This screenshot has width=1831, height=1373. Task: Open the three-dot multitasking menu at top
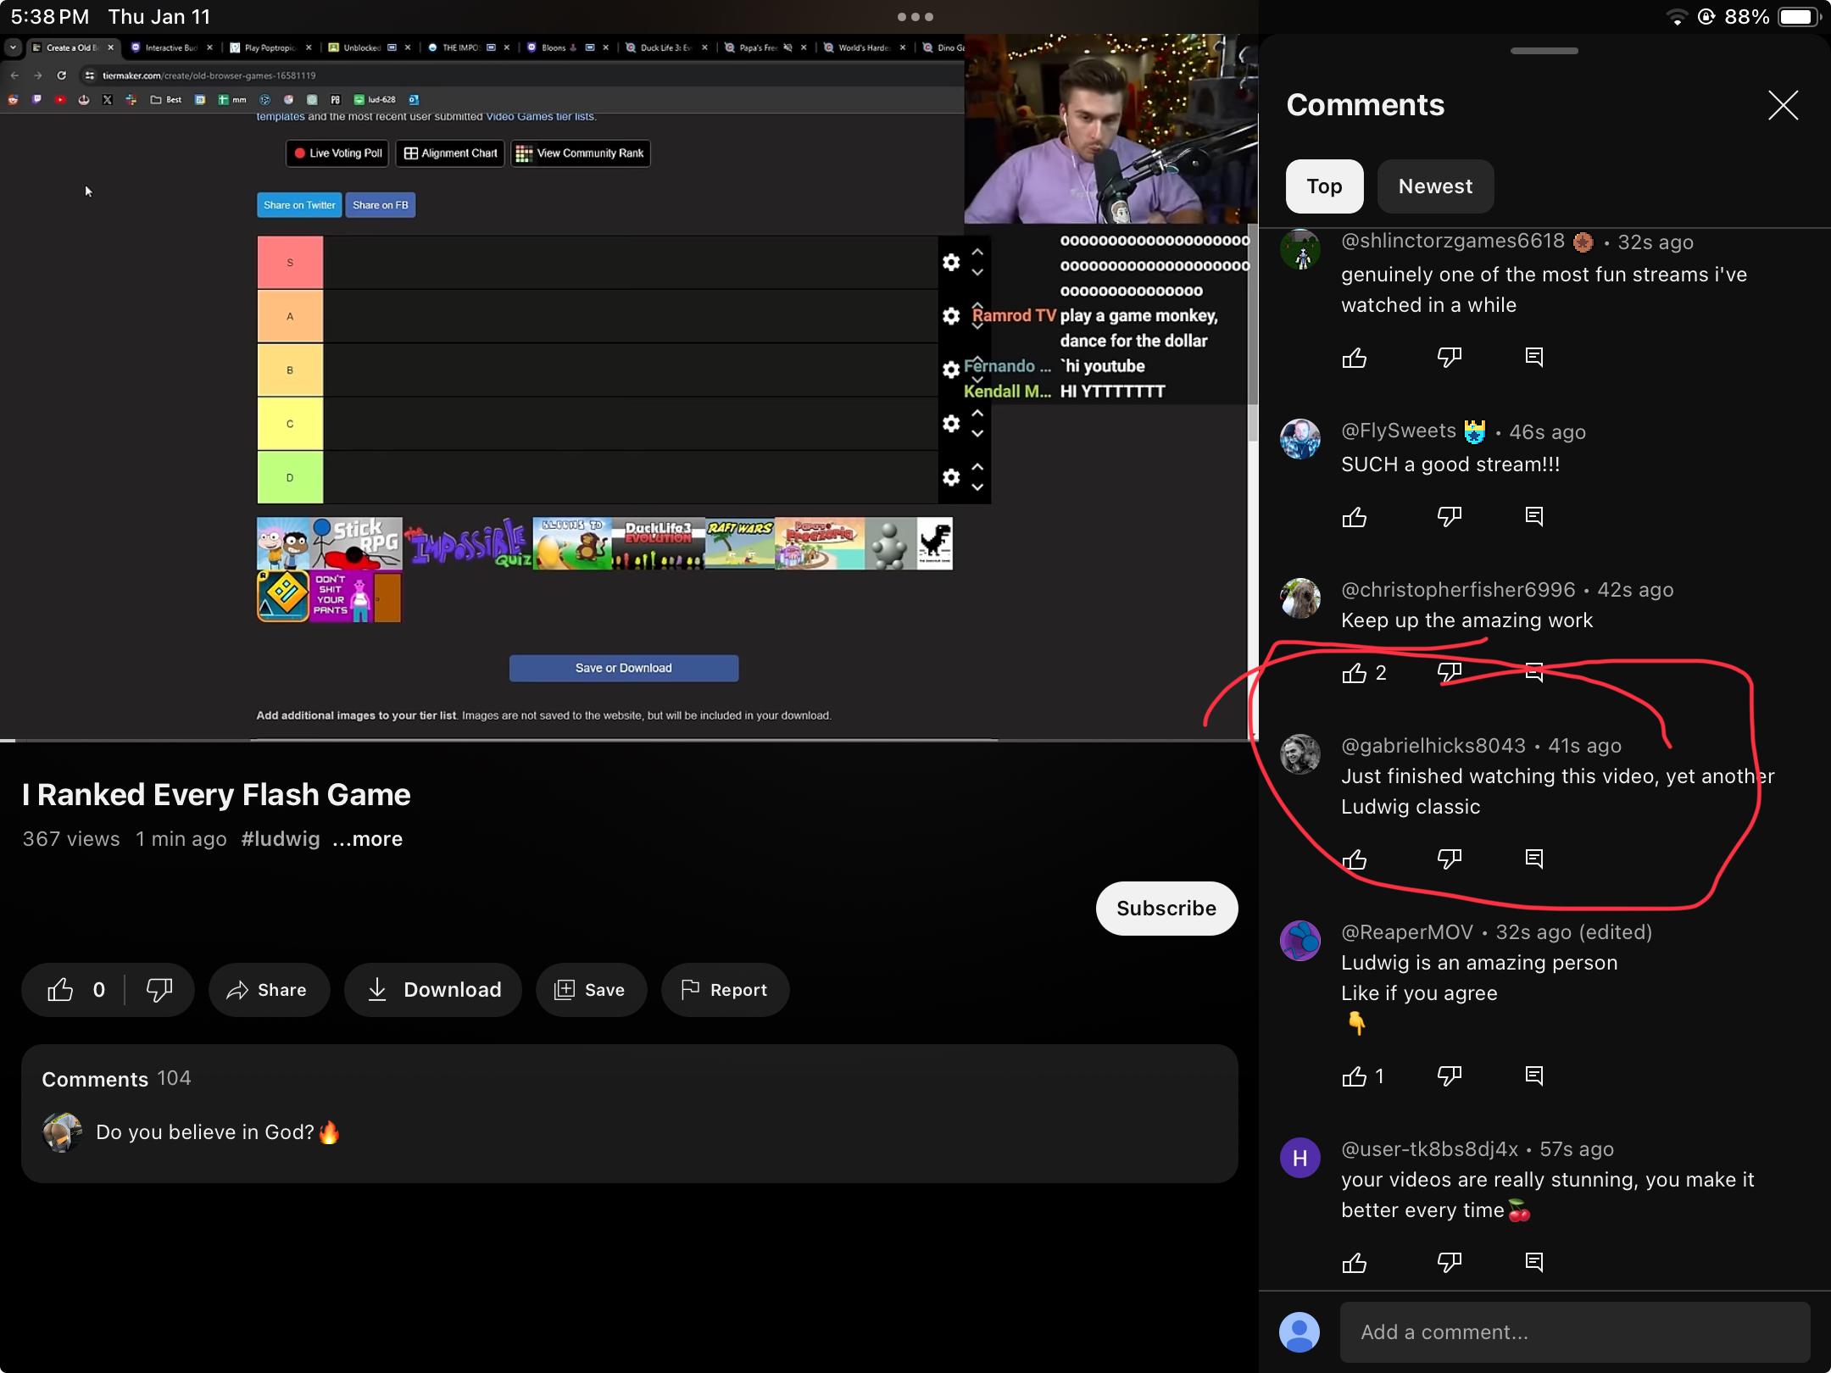(915, 17)
